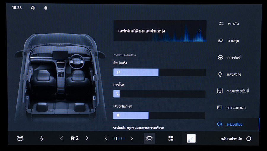
Task: Open the app grid menu
Action: coord(171,138)
